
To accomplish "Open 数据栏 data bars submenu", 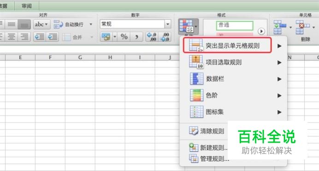I will (234, 79).
